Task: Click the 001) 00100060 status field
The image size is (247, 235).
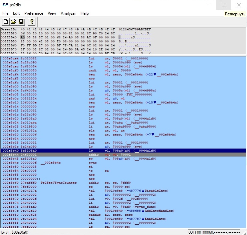Action: [x=214, y=232]
